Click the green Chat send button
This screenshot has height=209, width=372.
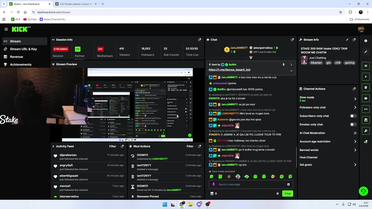(x=287, y=194)
